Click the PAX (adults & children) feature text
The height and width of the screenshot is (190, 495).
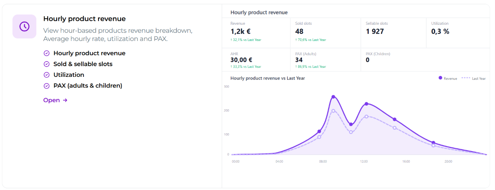point(88,86)
